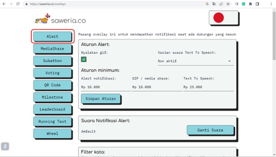Click the 'Aturan Alert:' heading
276x157 pixels.
pyautogui.click(x=95, y=44)
